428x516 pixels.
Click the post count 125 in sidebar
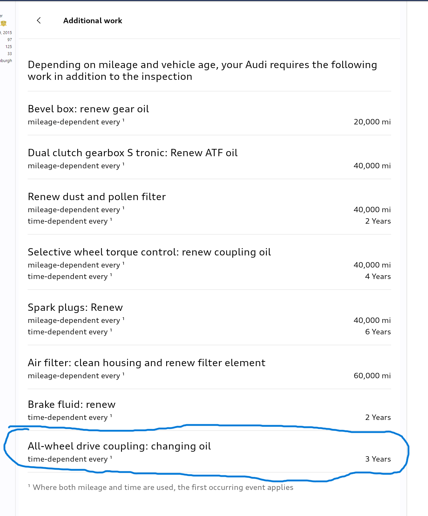click(x=9, y=46)
